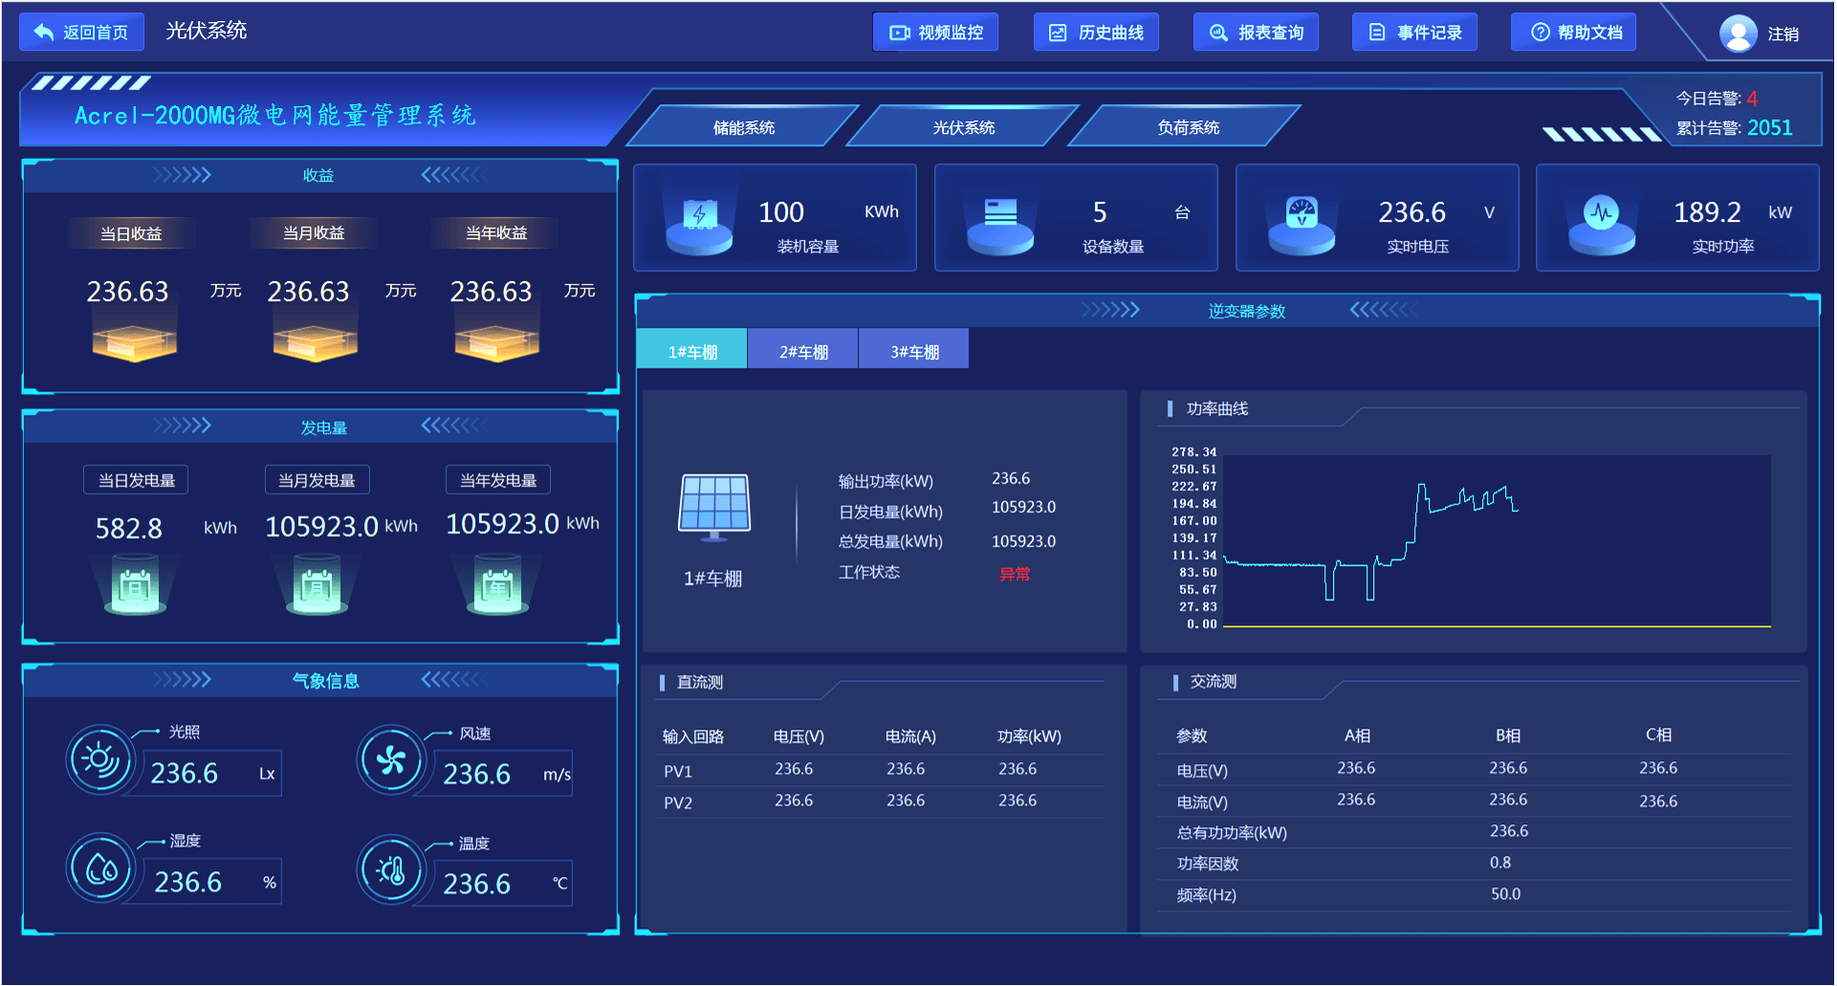
Task: Open 历史曲线 history curves
Action: (1097, 33)
